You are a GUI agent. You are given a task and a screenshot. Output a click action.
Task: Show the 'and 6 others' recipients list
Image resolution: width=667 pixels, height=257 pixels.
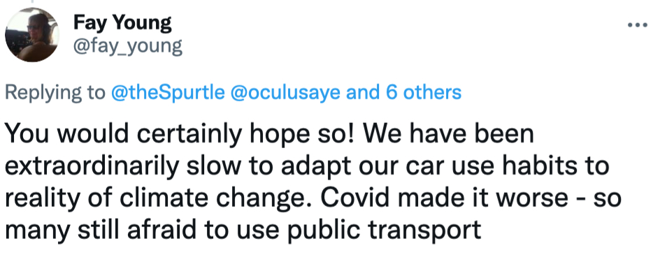(x=403, y=92)
